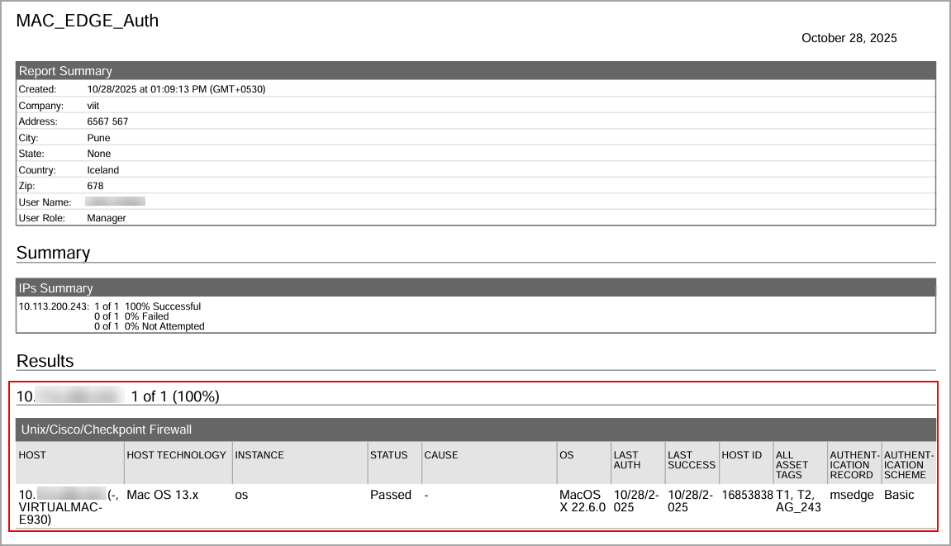The width and height of the screenshot is (951, 546).
Task: Click the Created timestamp value
Action: click(176, 89)
